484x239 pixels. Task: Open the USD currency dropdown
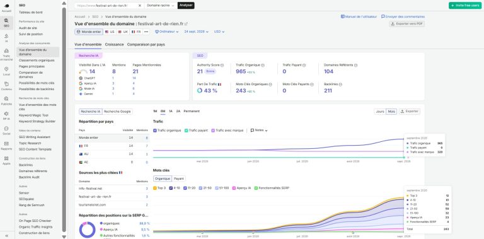(219, 32)
